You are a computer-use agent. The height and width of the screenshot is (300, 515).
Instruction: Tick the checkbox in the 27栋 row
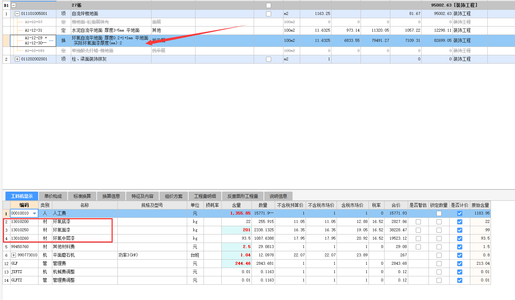tap(269, 5)
